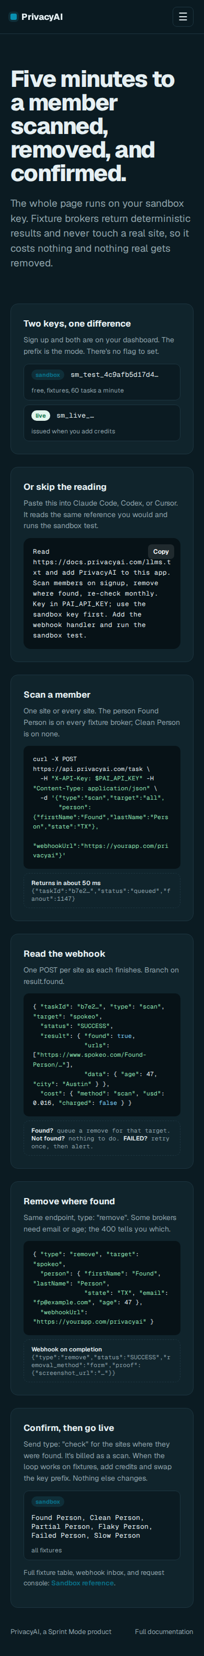204x1656 pixels.
Task: Select the sm_test_4c9afb5d17d4 sandbox key text
Action: [114, 375]
